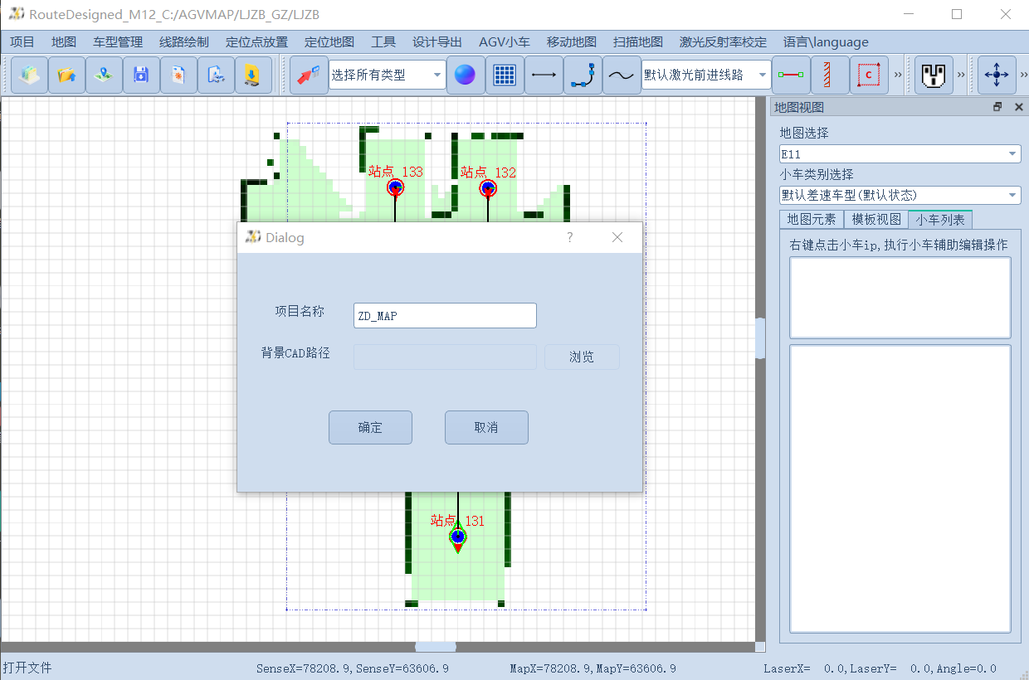Viewport: 1029px width, 680px height.
Task: Click the 确定 button in the dialog
Action: pos(370,427)
